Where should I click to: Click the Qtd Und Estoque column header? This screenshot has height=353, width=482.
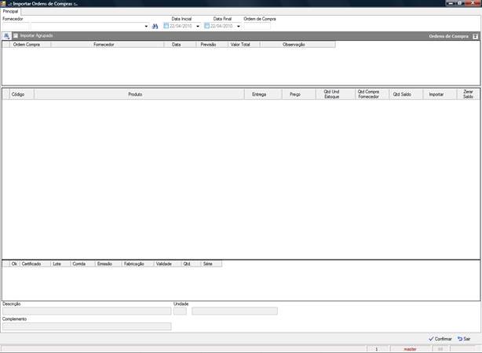point(335,94)
